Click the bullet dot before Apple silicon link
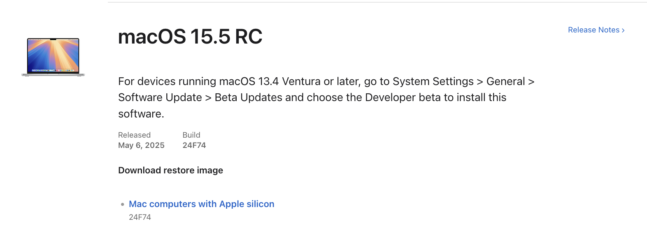The width and height of the screenshot is (647, 235). [123, 204]
